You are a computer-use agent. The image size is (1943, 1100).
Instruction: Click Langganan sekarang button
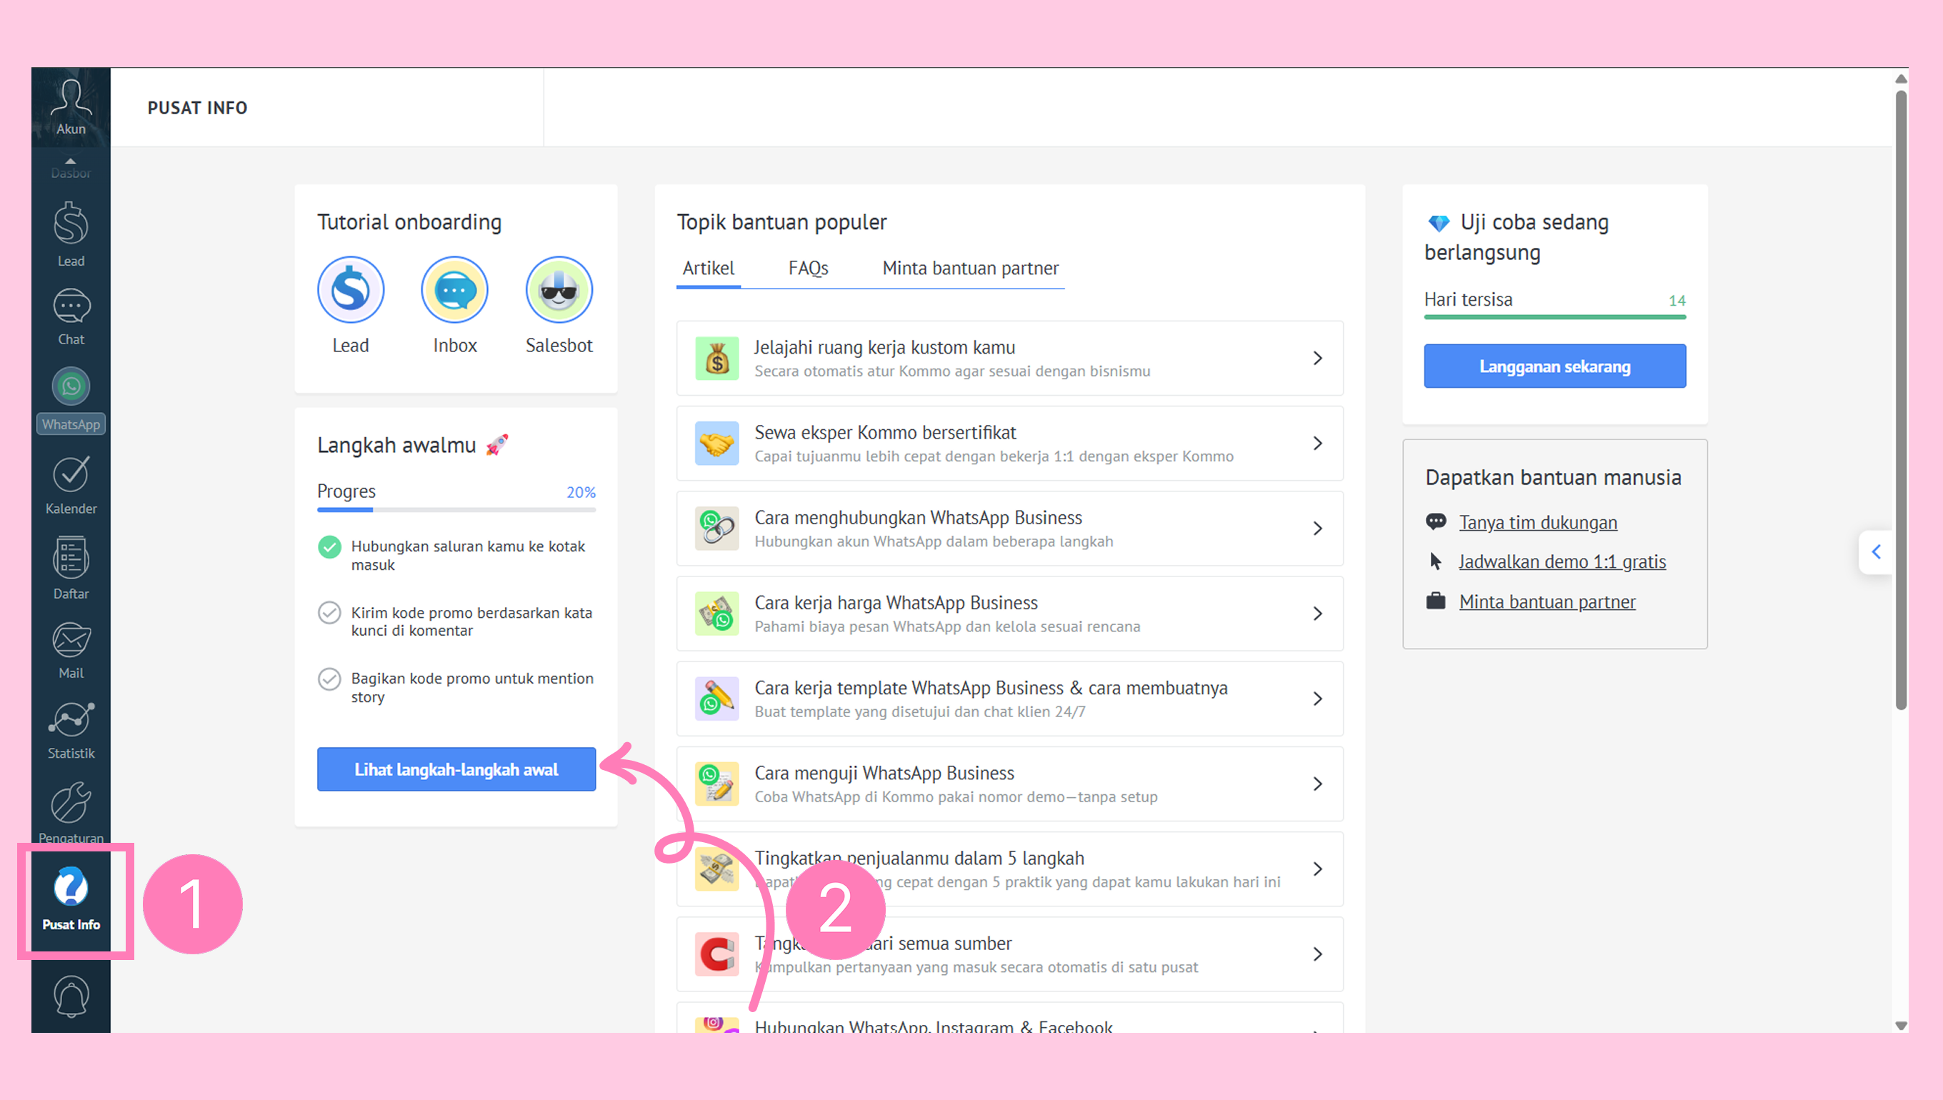1554,366
